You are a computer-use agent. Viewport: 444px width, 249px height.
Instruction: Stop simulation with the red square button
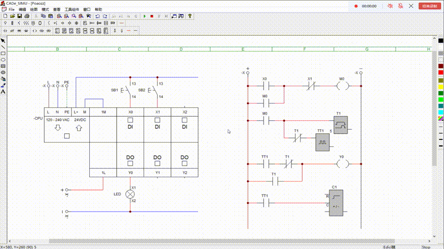pos(151,16)
